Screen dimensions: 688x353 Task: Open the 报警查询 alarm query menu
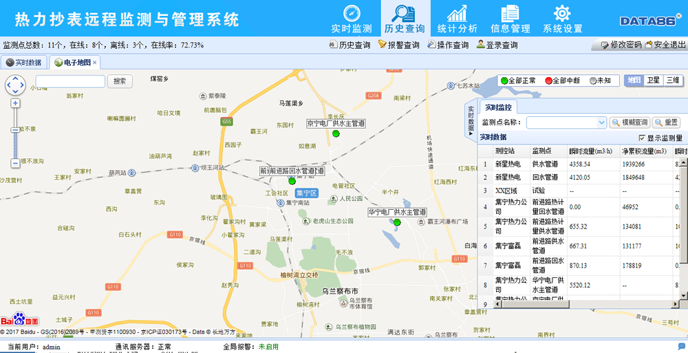coord(398,45)
